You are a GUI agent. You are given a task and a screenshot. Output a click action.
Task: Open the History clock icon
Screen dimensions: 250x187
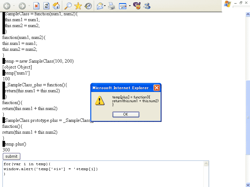point(88,6)
